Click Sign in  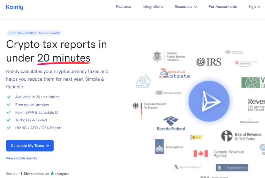click(x=254, y=7)
